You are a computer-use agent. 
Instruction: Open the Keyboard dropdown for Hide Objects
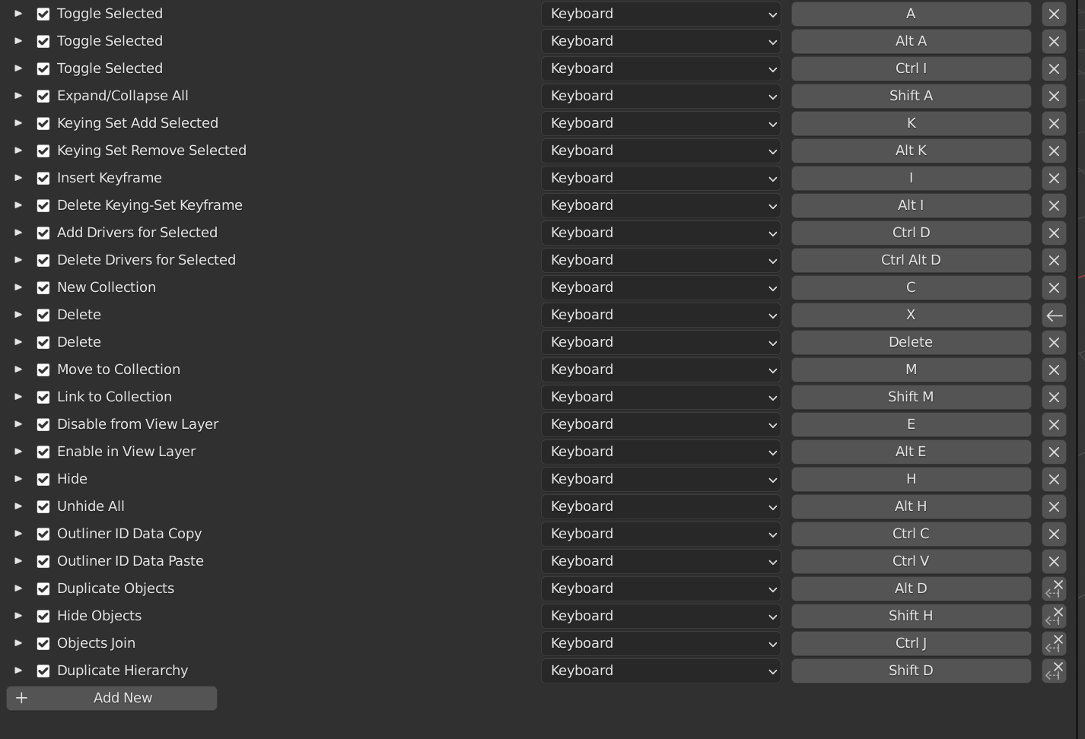tap(661, 616)
